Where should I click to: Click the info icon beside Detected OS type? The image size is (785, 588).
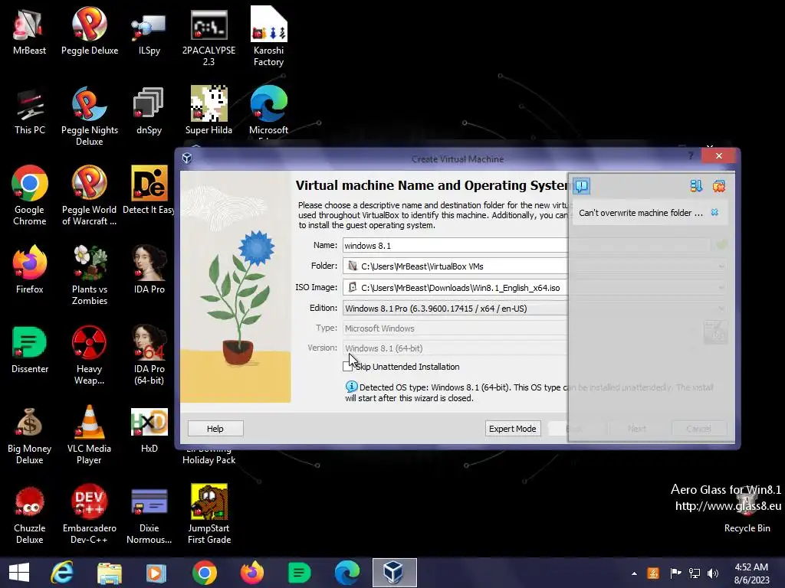351,387
